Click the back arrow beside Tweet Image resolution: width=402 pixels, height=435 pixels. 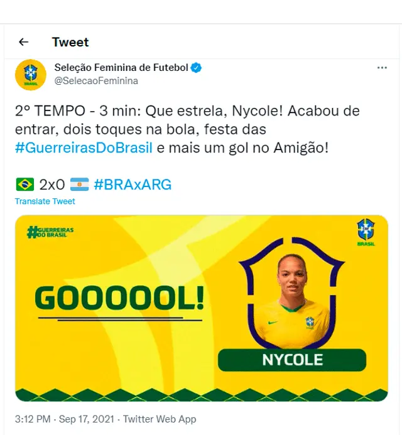(x=24, y=42)
